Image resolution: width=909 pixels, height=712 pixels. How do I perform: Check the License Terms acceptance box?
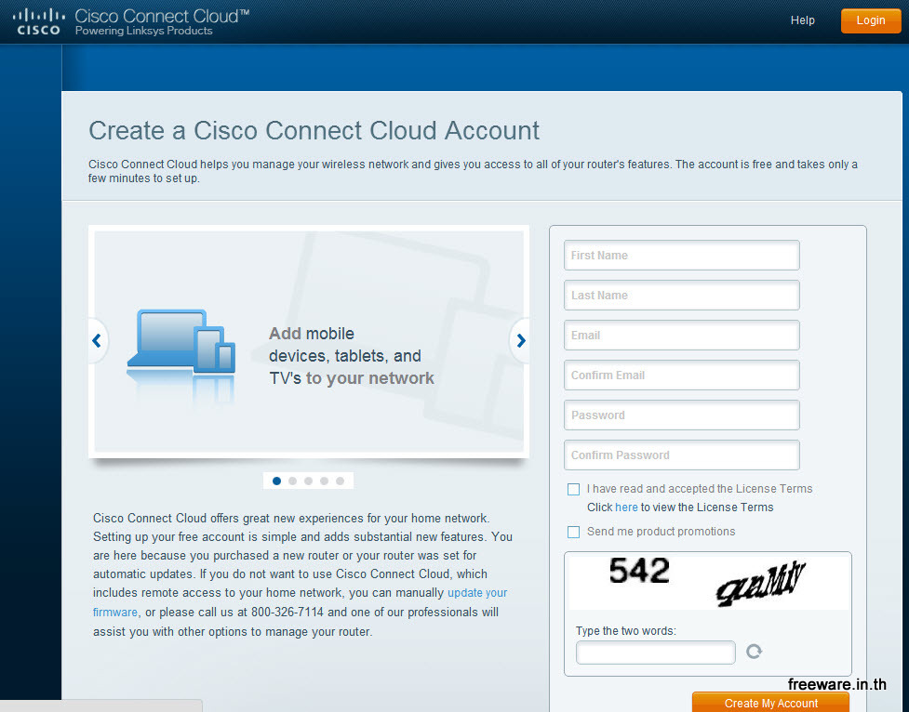pyautogui.click(x=573, y=490)
